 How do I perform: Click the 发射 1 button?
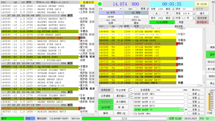pos(196,94)
